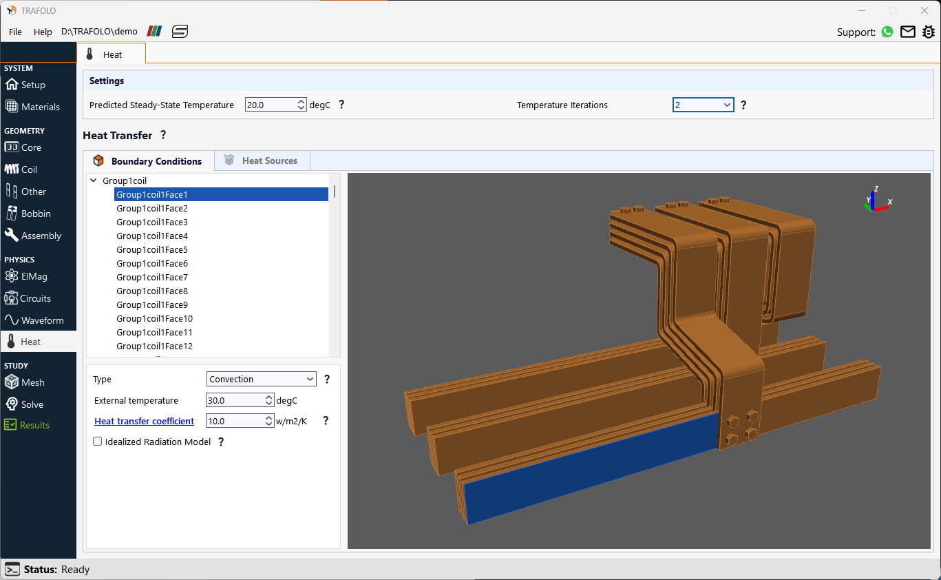Enable the Idealized Radiation Model checkbox
This screenshot has width=941, height=580.
pyautogui.click(x=97, y=442)
